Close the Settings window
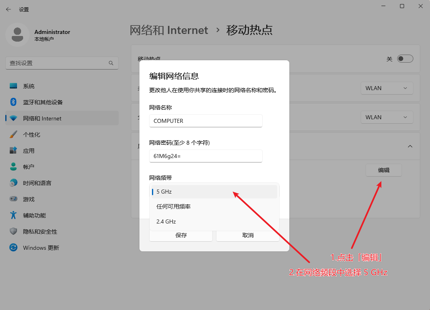 [x=420, y=6]
